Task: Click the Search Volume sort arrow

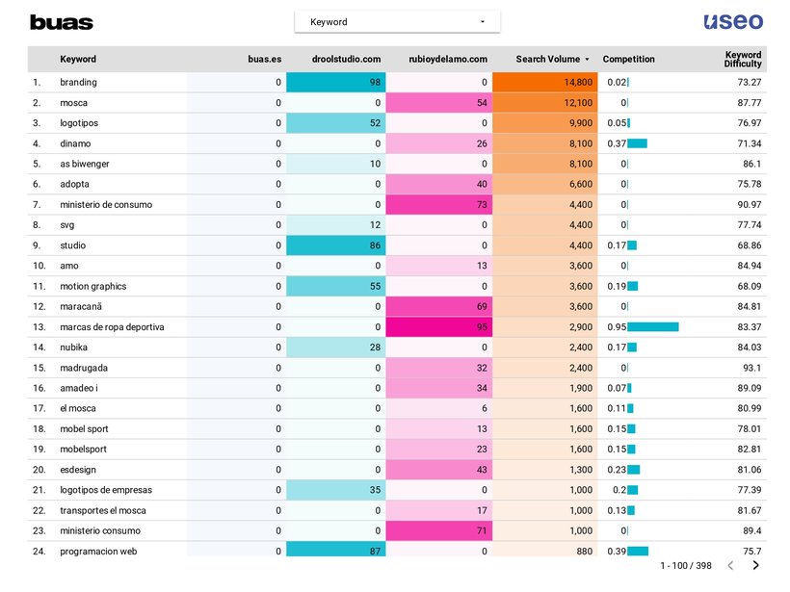Action: pos(587,60)
